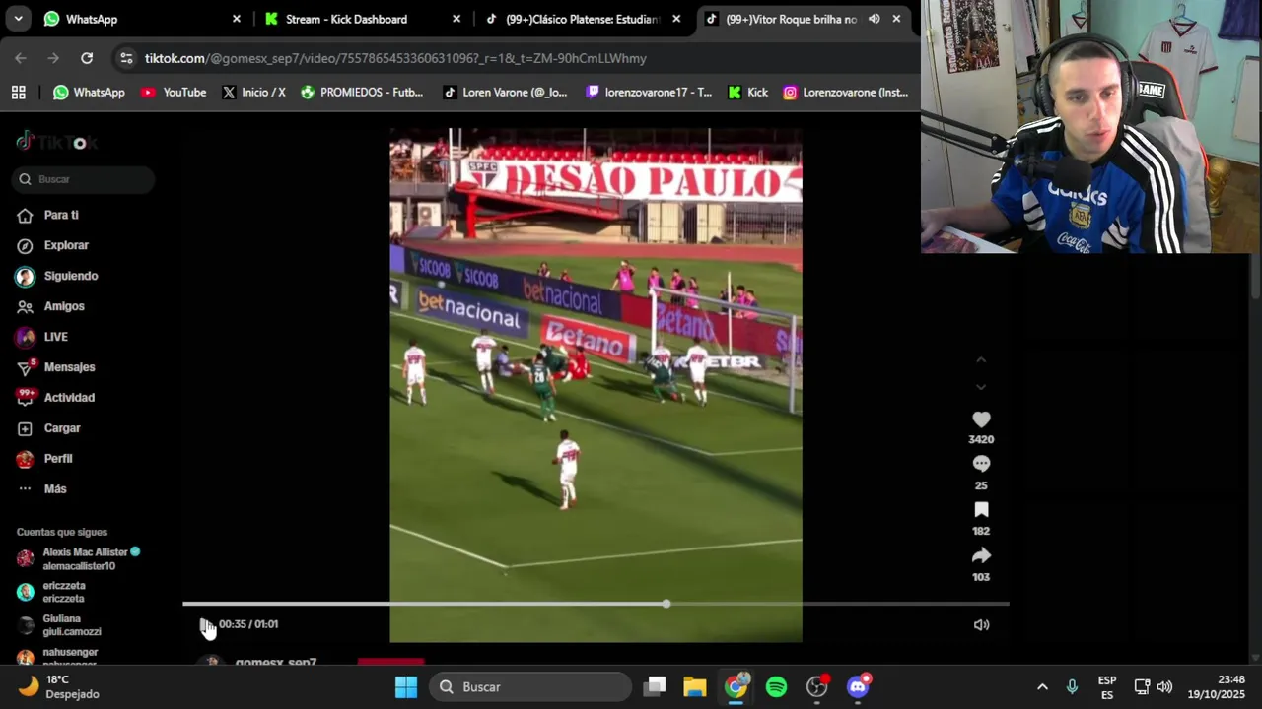Reload the page
The height and width of the screenshot is (709, 1262).
(x=87, y=58)
